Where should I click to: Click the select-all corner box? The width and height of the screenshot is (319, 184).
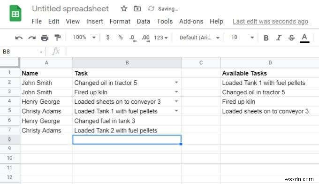[x=9, y=62]
